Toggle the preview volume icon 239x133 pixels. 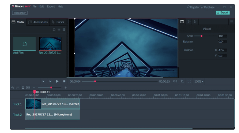tap(175, 81)
